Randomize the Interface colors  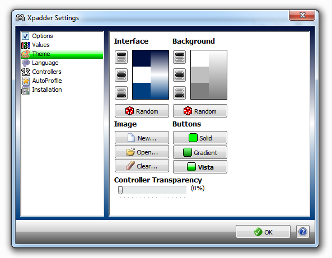(x=142, y=111)
